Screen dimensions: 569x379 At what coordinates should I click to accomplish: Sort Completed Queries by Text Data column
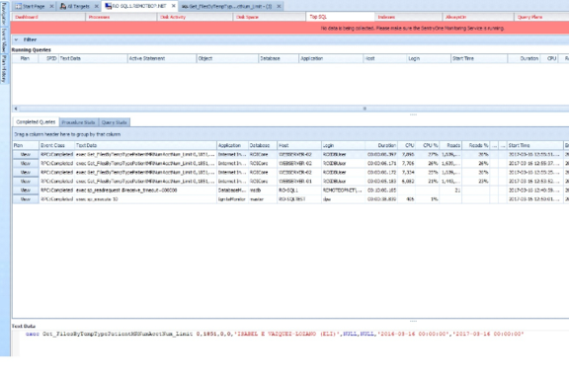(x=146, y=145)
